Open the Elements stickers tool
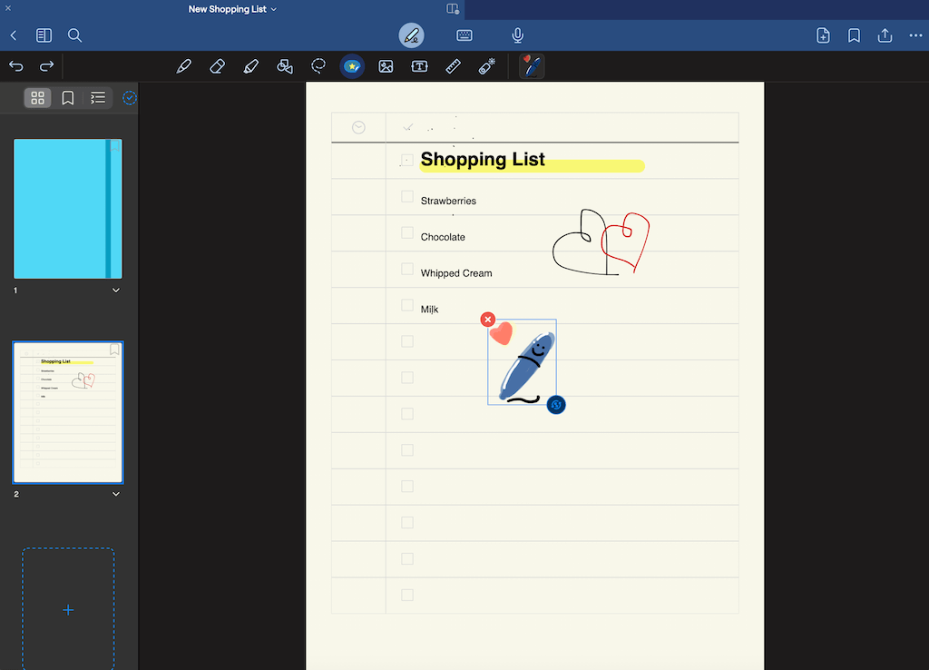The image size is (929, 670). pyautogui.click(x=352, y=65)
